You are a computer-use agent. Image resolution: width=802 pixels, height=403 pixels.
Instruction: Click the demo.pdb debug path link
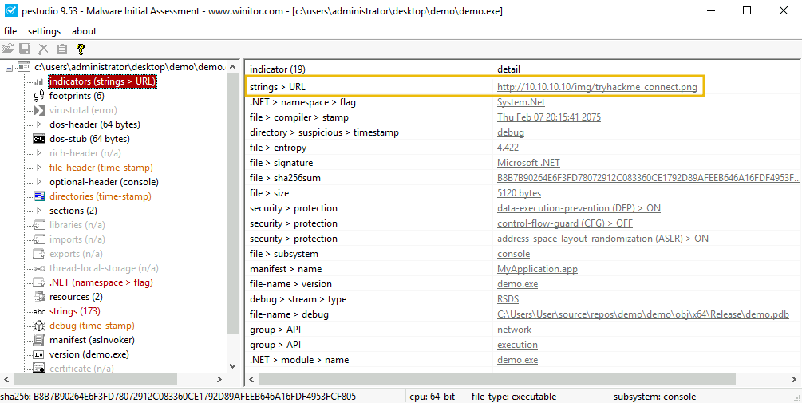coord(643,314)
